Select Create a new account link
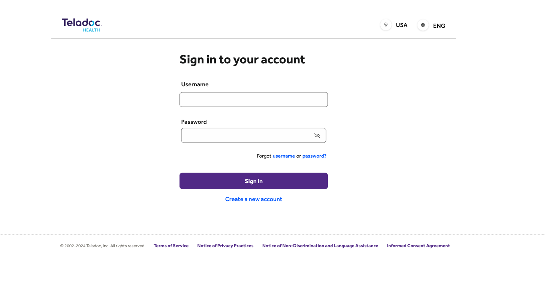The height and width of the screenshot is (293, 558). point(254,199)
